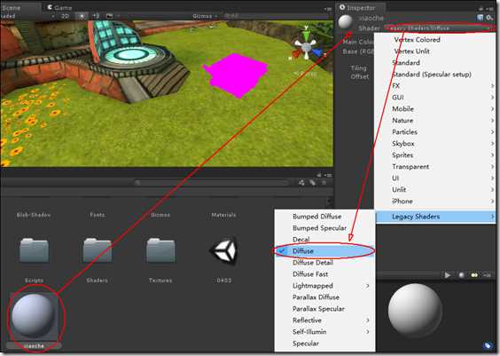Click the blue Z axis cone of gizmo
The height and width of the screenshot is (356, 500).
pyautogui.click(x=317, y=52)
